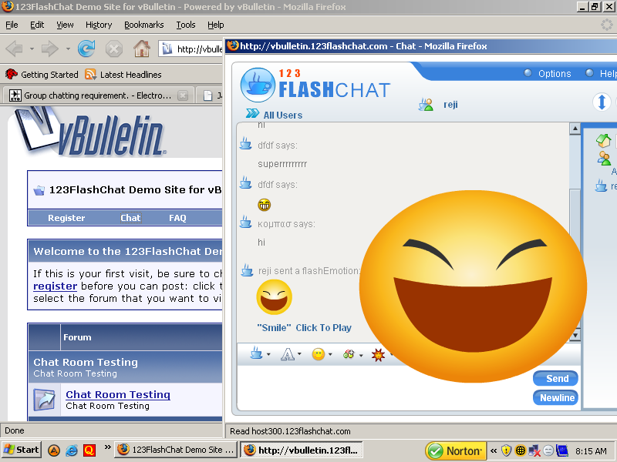617x462 pixels.
Task: Click the network connection tray icon
Action: pos(534,450)
